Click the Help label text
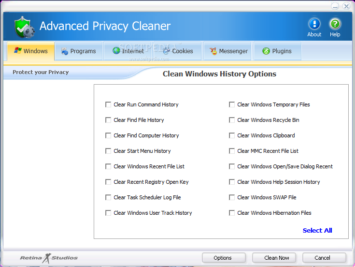The height and width of the screenshot is (267, 355). tap(335, 34)
